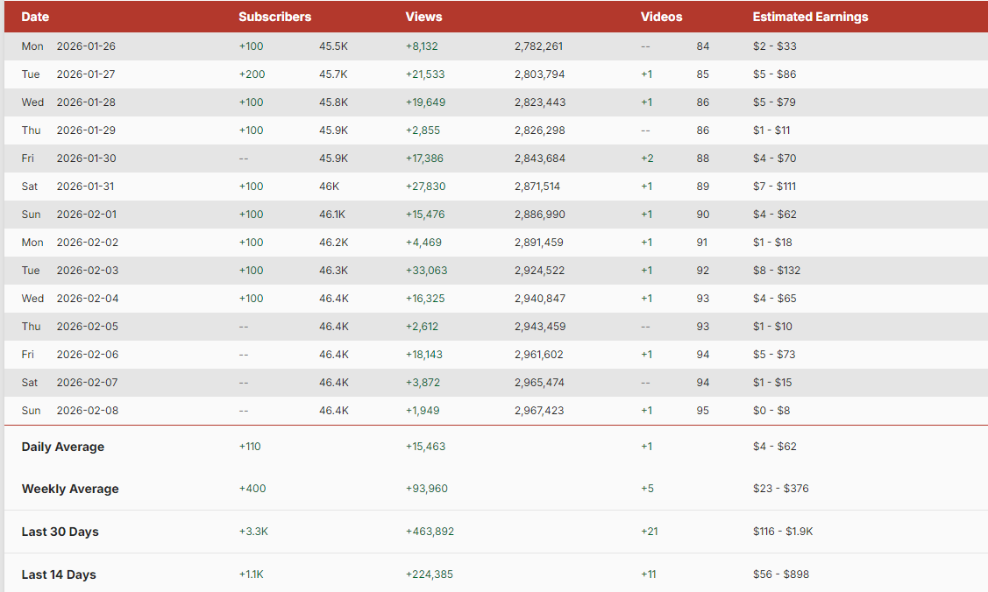Click subscriber total 45.5K
Screen dimensions: 988x592
333,46
